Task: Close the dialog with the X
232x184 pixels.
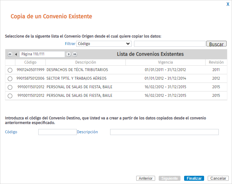Action: click(x=228, y=4)
